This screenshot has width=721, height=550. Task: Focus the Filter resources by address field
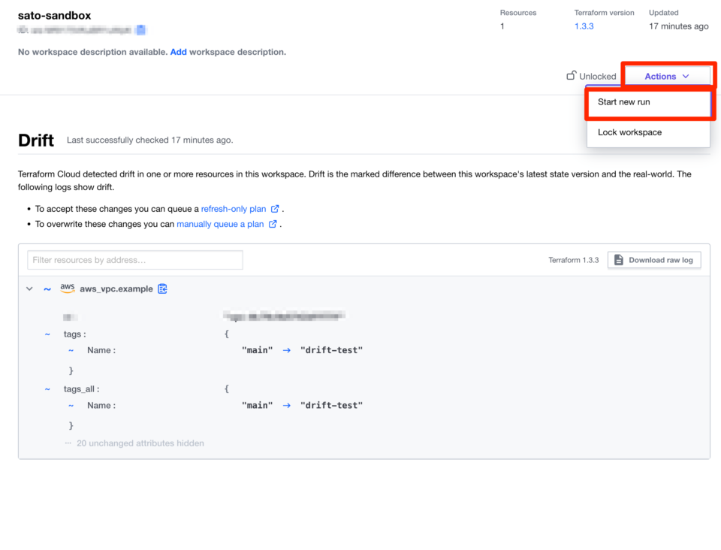click(x=135, y=260)
